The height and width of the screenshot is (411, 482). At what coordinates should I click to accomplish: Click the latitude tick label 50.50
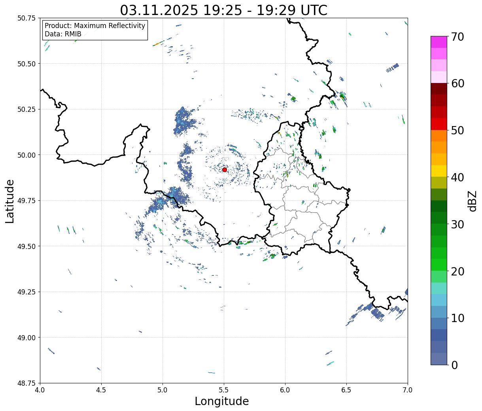[26, 64]
